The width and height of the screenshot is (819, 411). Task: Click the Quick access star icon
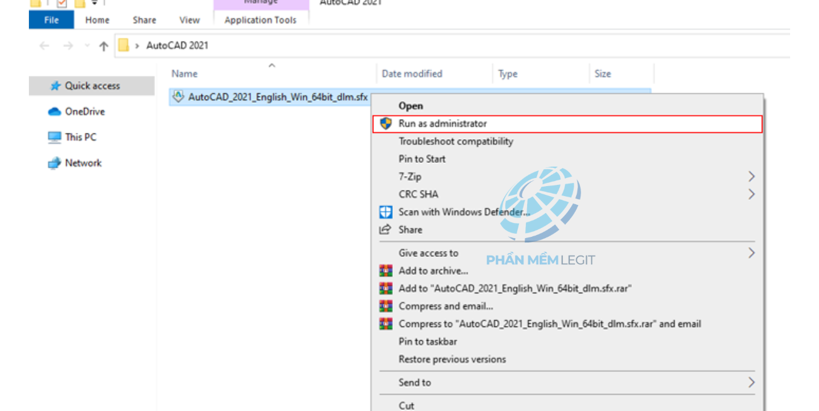56,86
